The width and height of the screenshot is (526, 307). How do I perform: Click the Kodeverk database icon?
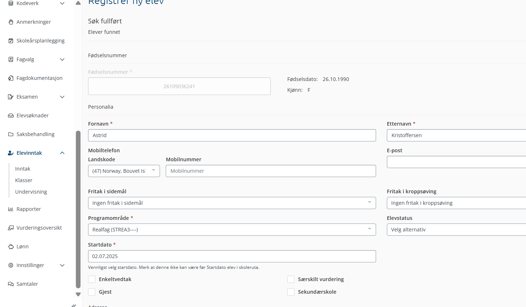click(x=11, y=3)
